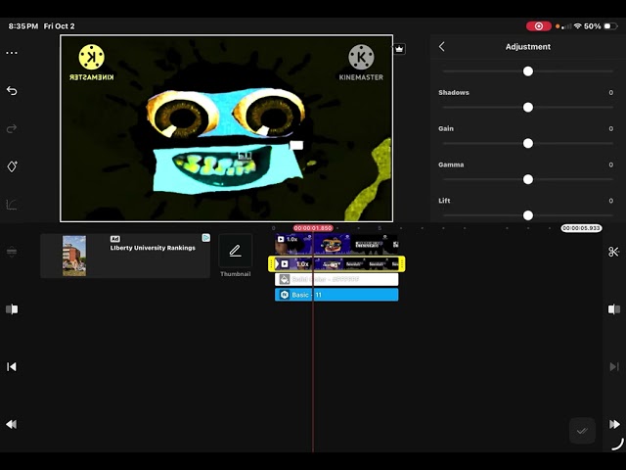The image size is (626, 470).
Task: Select the white Solid Color layer
Action: tap(336, 279)
